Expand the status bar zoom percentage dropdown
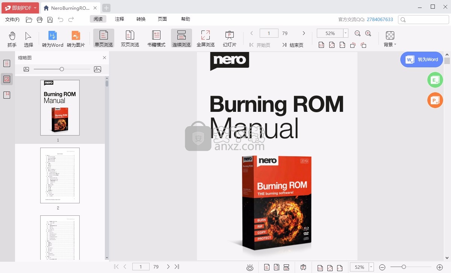The height and width of the screenshot is (273, 451). (371, 267)
